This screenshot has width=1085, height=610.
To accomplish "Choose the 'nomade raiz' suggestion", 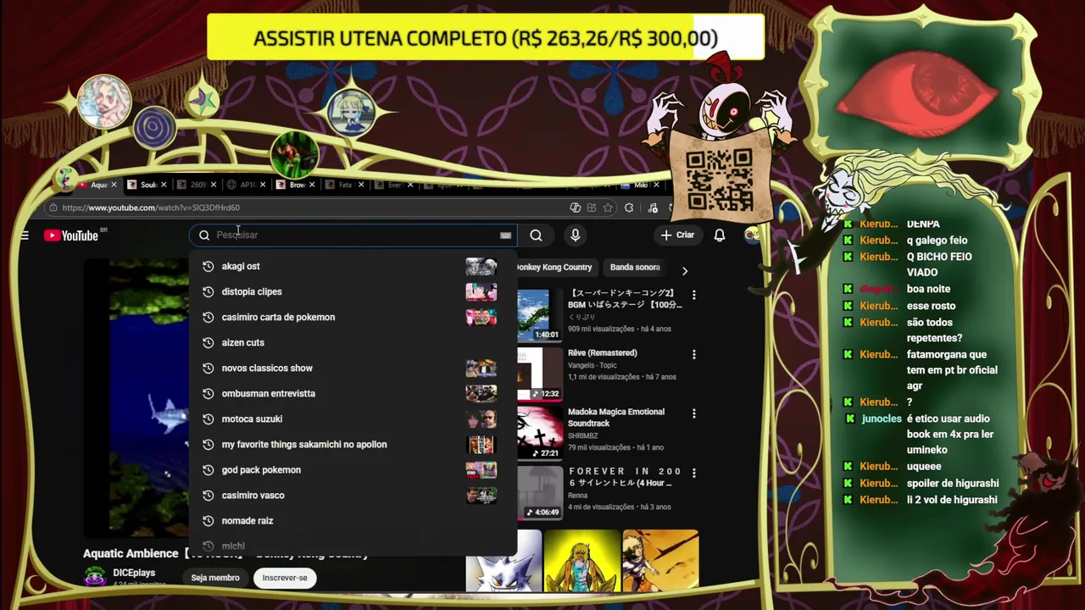I will click(352, 520).
